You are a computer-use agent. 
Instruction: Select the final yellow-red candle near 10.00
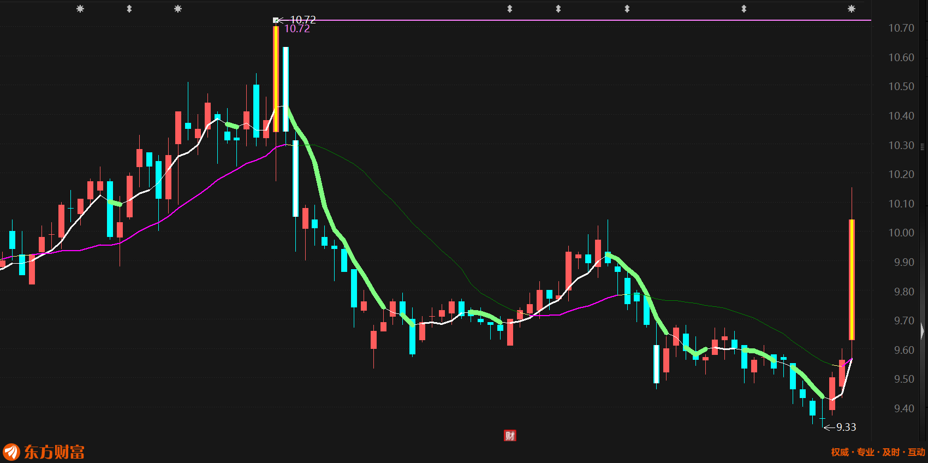[852, 280]
